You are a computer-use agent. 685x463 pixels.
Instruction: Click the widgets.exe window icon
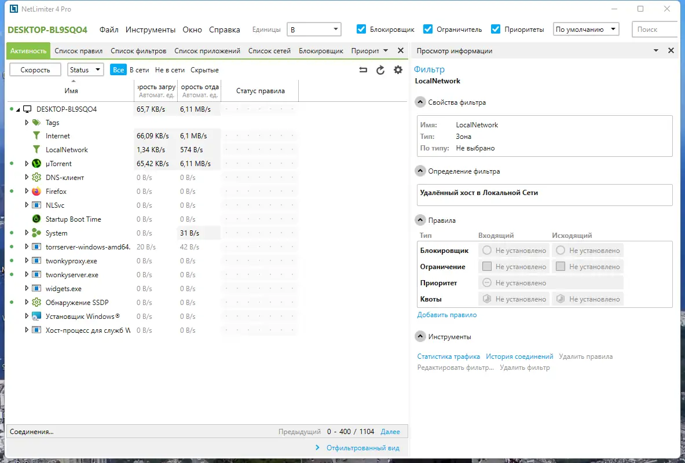click(36, 289)
